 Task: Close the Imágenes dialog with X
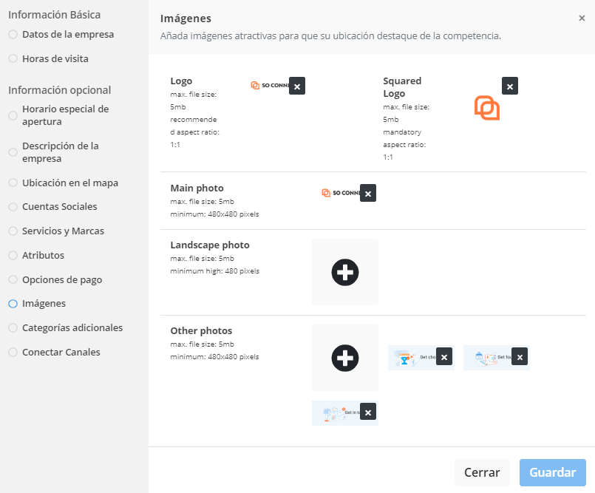coord(582,18)
